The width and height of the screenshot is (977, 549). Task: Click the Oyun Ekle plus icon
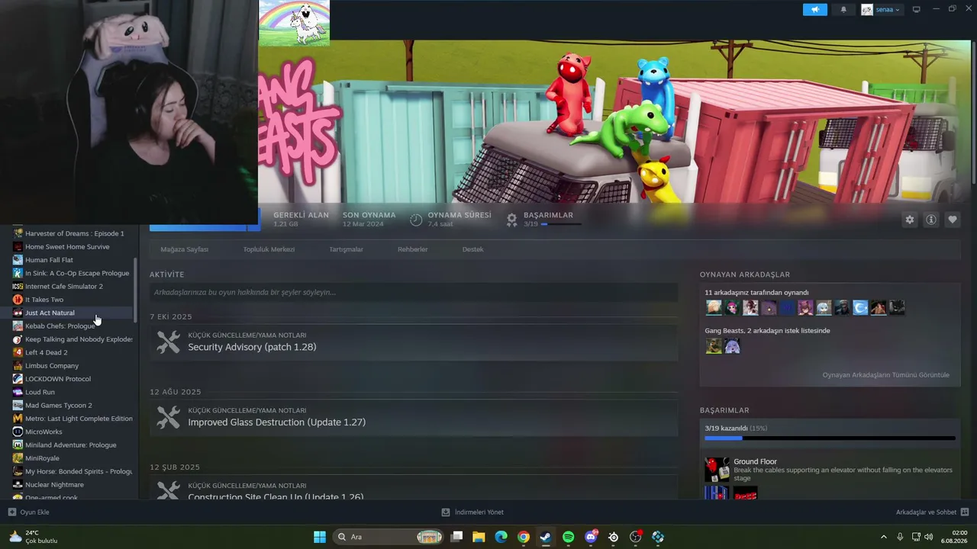(11, 512)
